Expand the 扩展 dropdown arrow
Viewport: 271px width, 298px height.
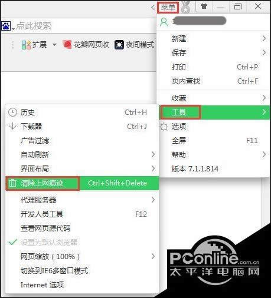54,45
